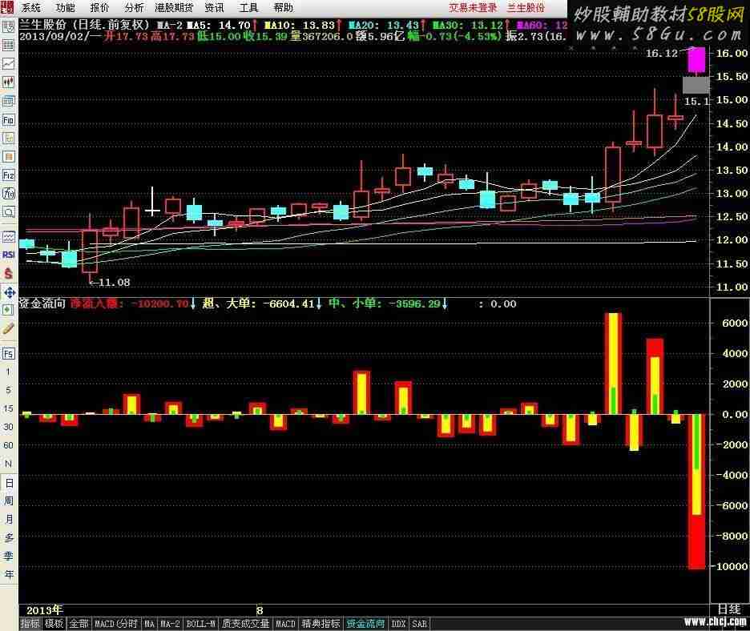Image resolution: width=750 pixels, height=631 pixels.
Task: Click the red S icon
Action: [x=8, y=273]
